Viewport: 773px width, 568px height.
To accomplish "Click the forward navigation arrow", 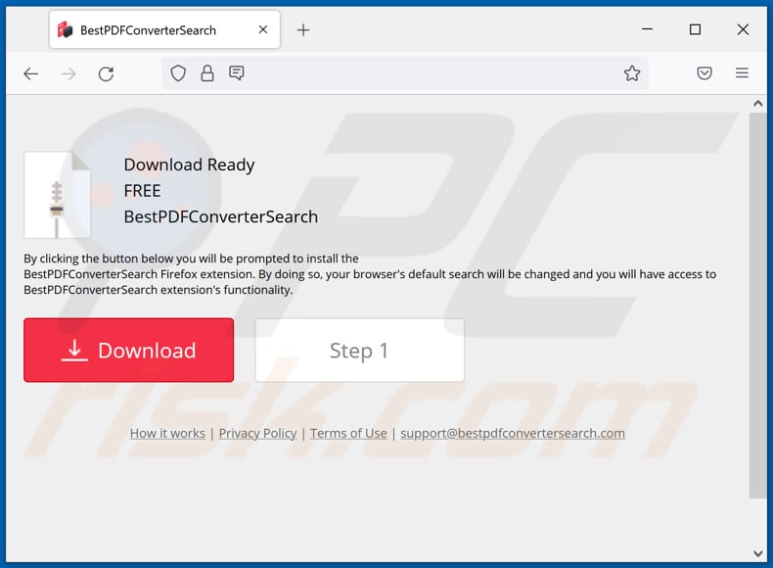I will [68, 74].
